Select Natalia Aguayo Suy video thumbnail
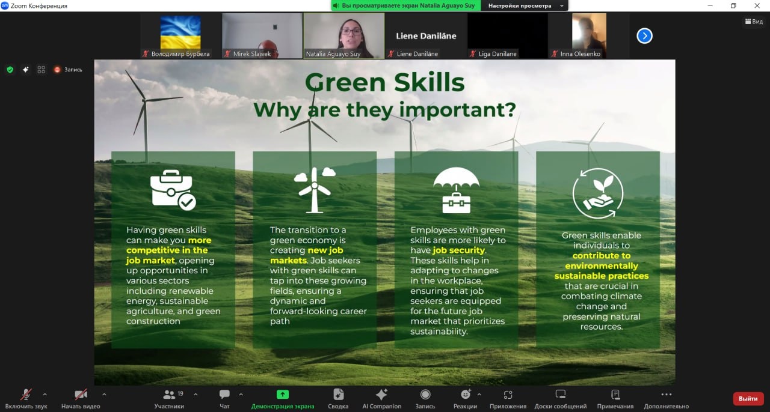770x412 pixels. pos(344,36)
